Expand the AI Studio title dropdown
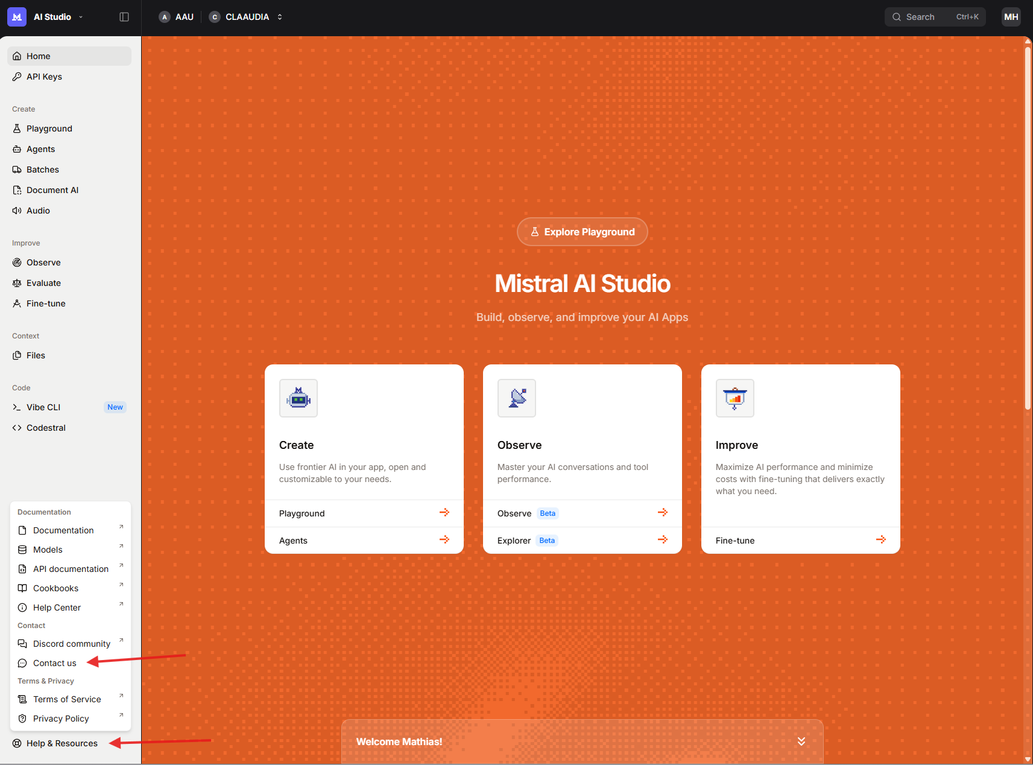1033x765 pixels. (80, 16)
